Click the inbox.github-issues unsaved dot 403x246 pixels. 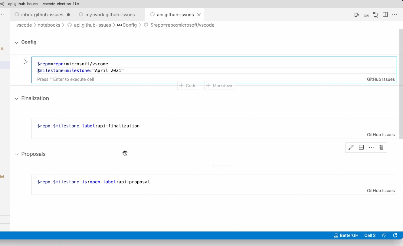68,15
